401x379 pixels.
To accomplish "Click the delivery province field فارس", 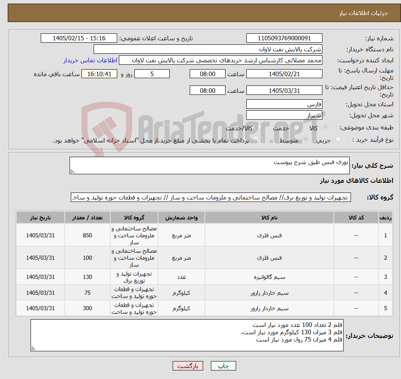I will pos(284,104).
